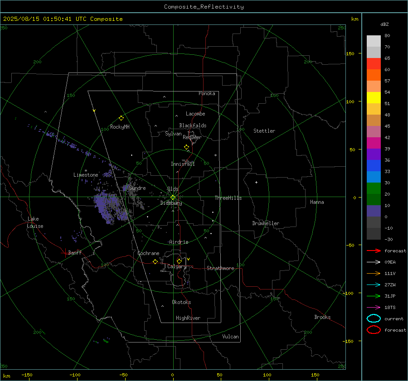
Task: Click the Lake Louise label
Action: 35,222
